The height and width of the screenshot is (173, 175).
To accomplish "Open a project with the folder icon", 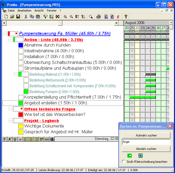I will click(12, 17).
